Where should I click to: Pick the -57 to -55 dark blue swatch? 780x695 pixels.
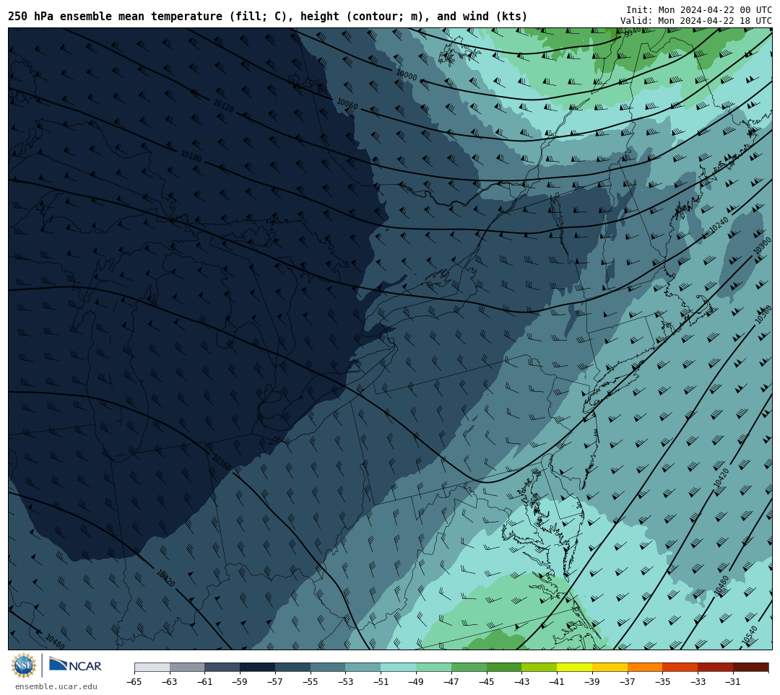click(293, 667)
